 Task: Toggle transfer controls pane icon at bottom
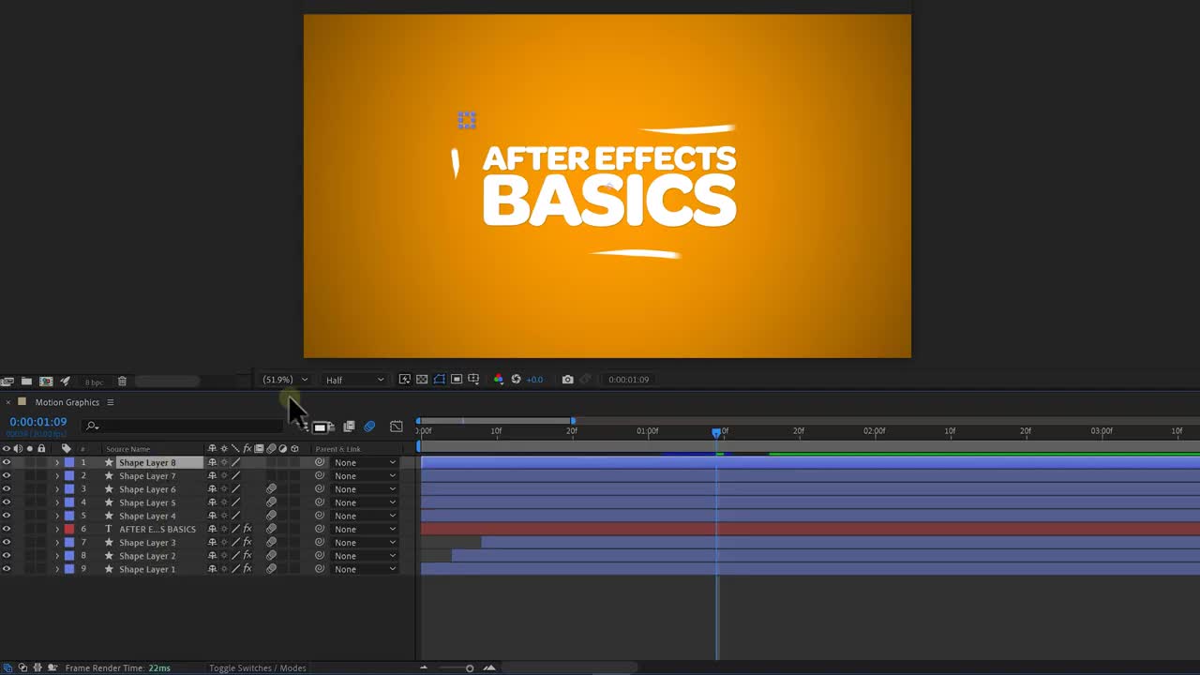(22, 667)
